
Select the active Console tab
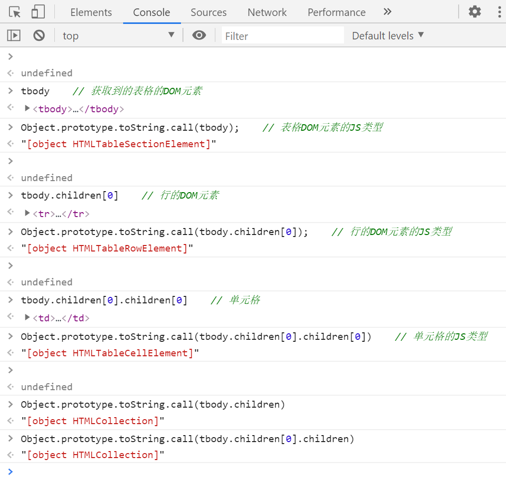pyautogui.click(x=152, y=12)
